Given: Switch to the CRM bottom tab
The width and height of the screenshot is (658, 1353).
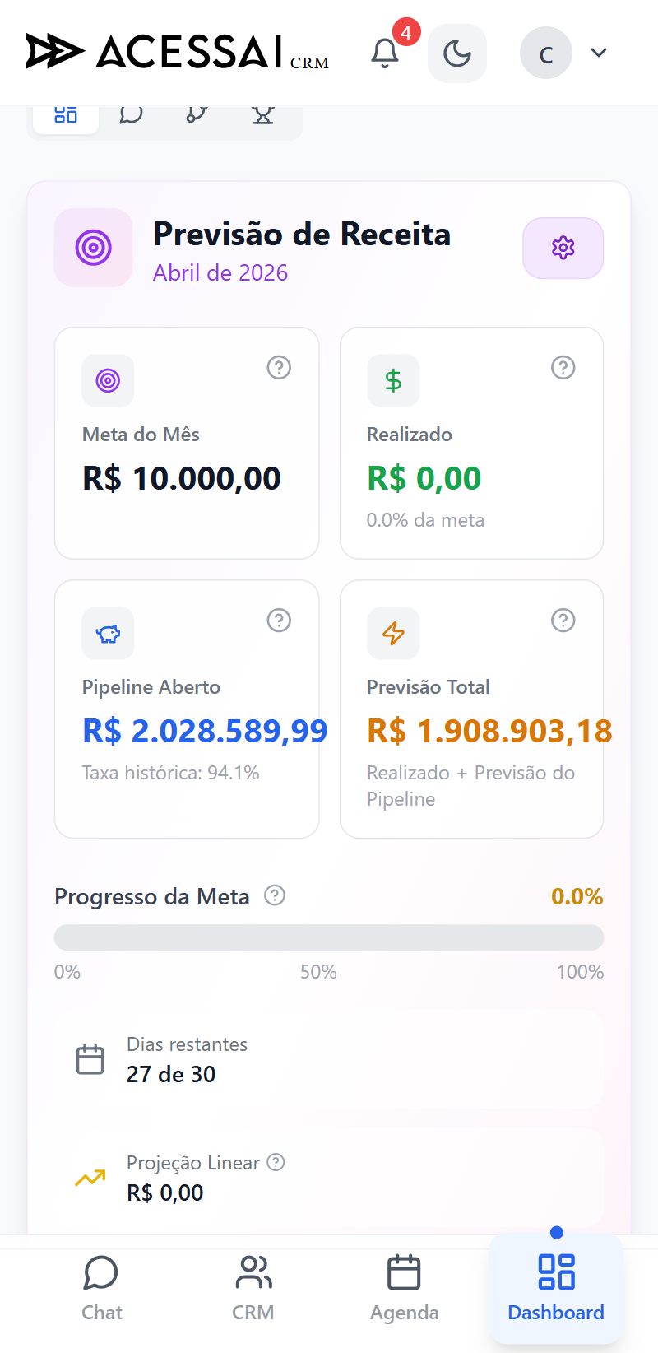Looking at the screenshot, I should (253, 1289).
